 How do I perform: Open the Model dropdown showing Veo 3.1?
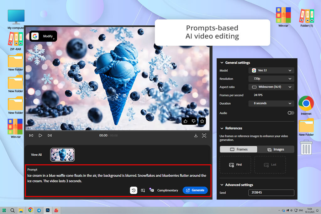[x=271, y=70]
